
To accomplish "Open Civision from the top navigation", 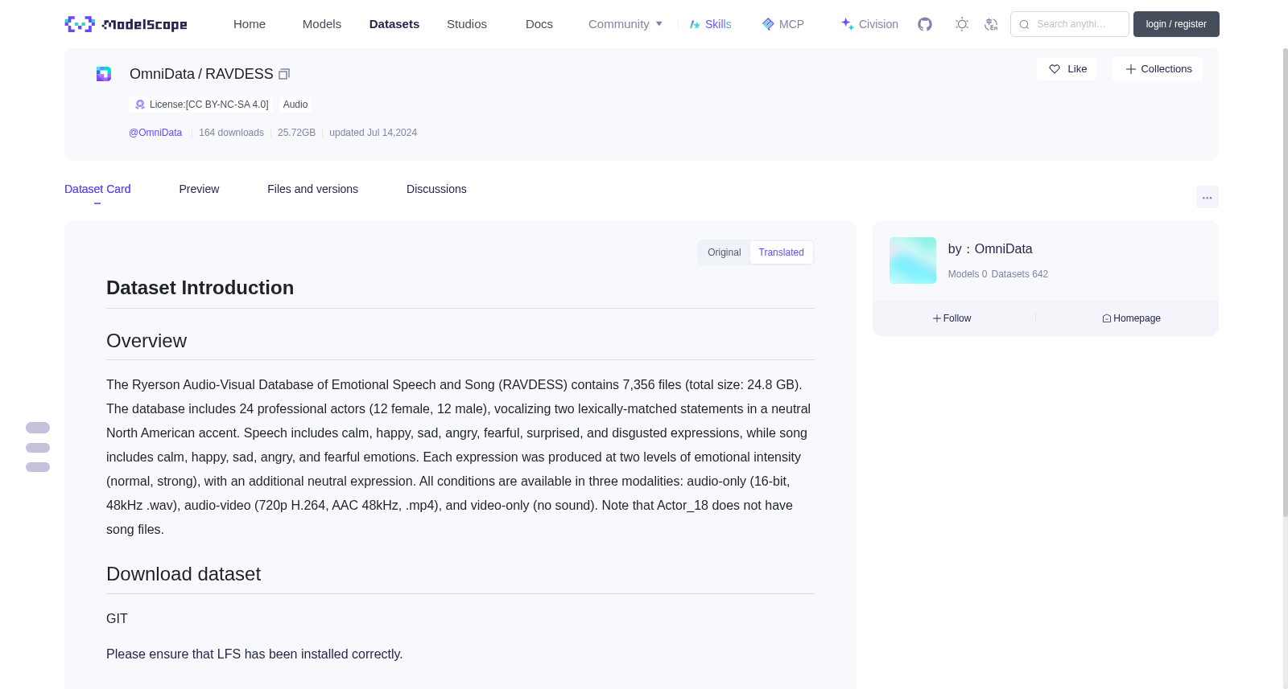I will [x=869, y=24].
